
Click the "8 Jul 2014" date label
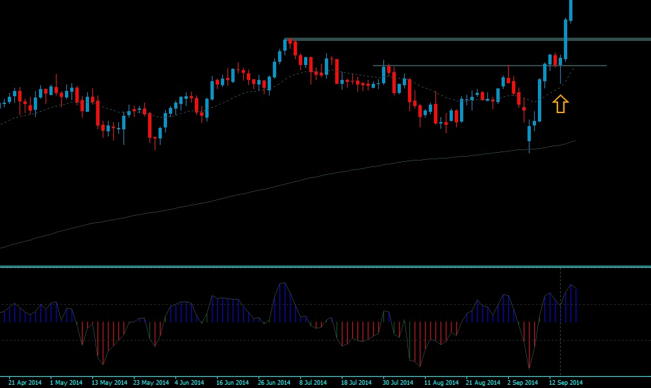tap(313, 382)
